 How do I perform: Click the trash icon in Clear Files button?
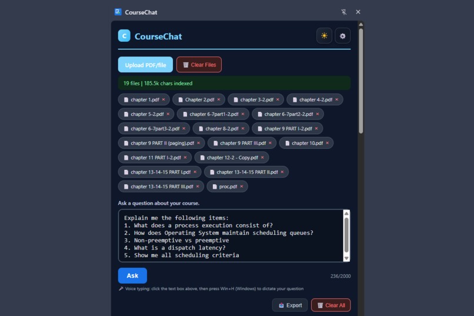click(x=186, y=65)
